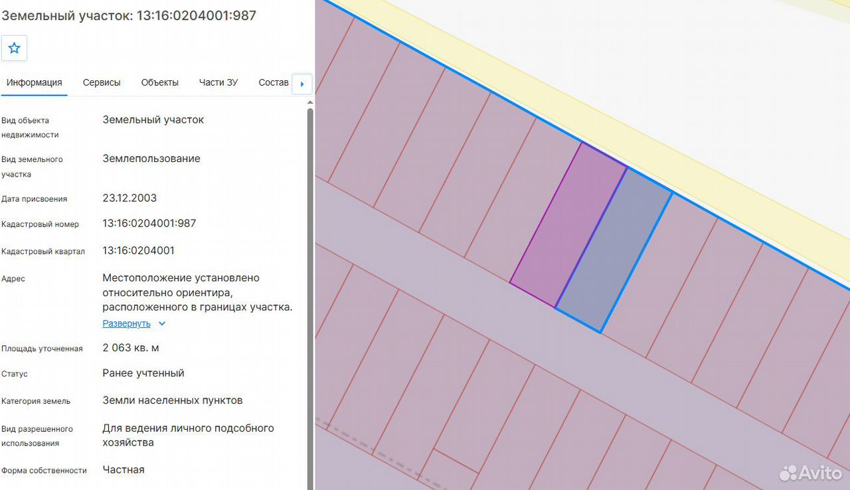This screenshot has width=850, height=490.
Task: Show more tabs with right arrow button
Action: 302,84
